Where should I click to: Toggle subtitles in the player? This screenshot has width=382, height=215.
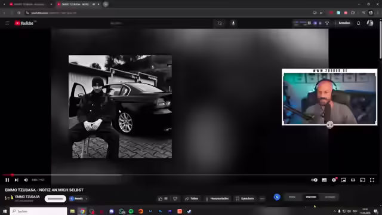click(x=324, y=180)
